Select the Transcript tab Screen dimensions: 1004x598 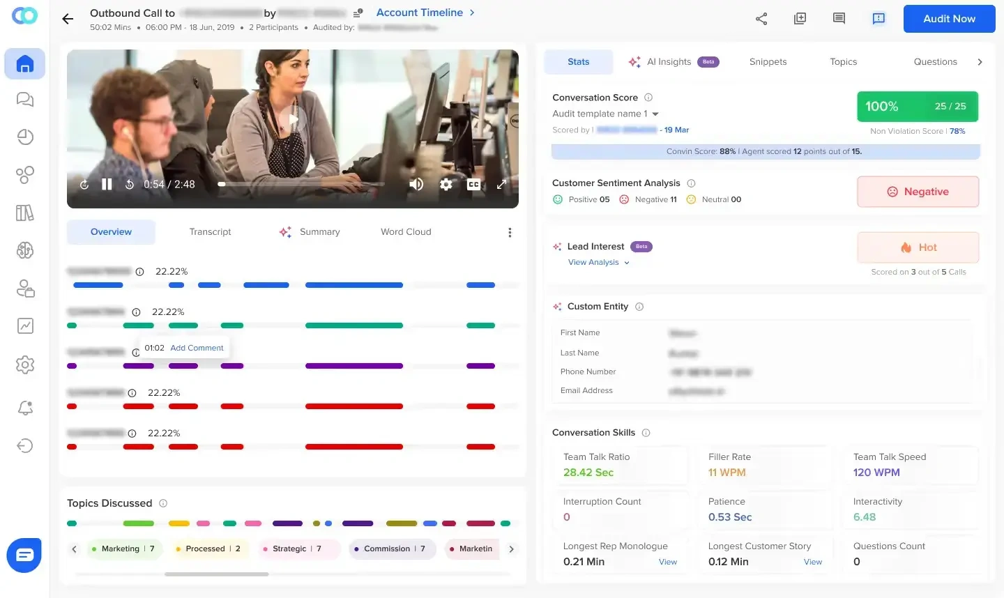pyautogui.click(x=210, y=232)
